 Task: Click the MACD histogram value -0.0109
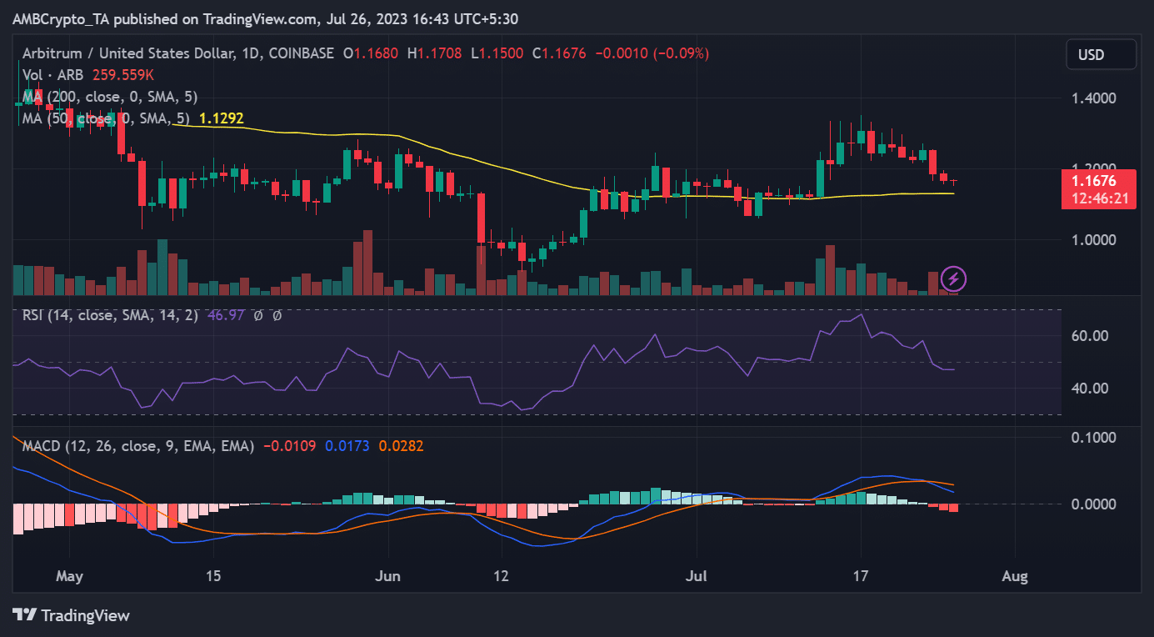[289, 446]
